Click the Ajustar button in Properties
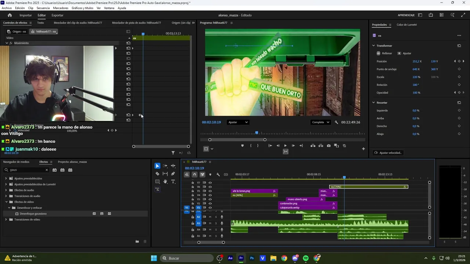The image size is (470, 264). coord(404,53)
